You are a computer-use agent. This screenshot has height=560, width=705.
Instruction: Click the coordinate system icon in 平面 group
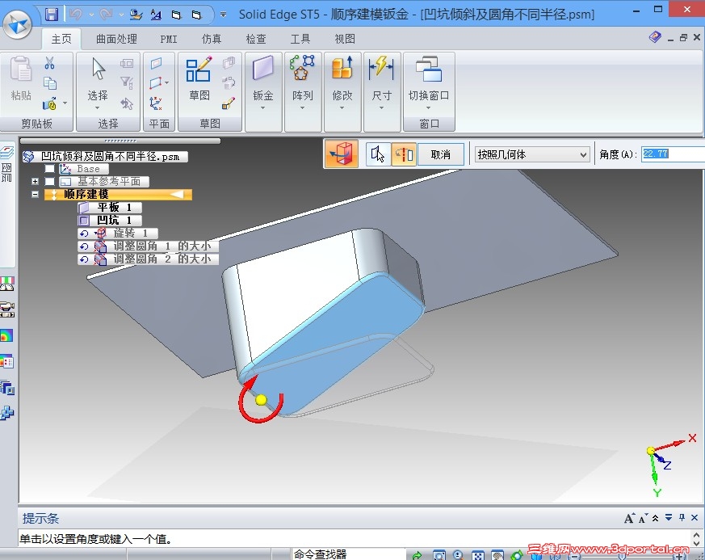pyautogui.click(x=156, y=103)
